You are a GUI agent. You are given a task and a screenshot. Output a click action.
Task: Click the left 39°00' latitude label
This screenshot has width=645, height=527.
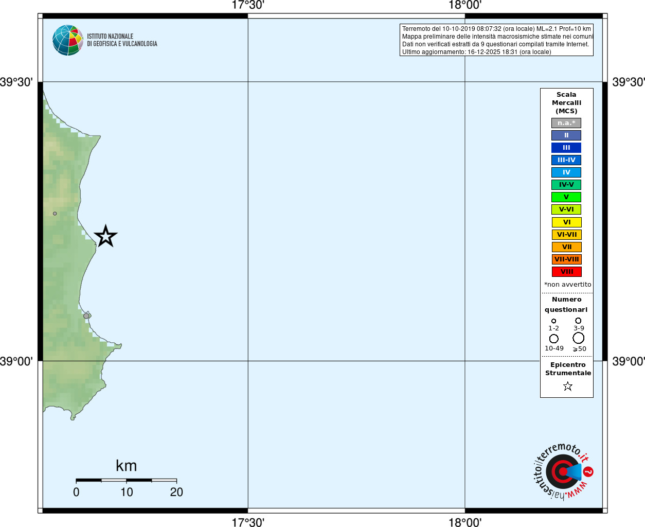tap(16, 361)
